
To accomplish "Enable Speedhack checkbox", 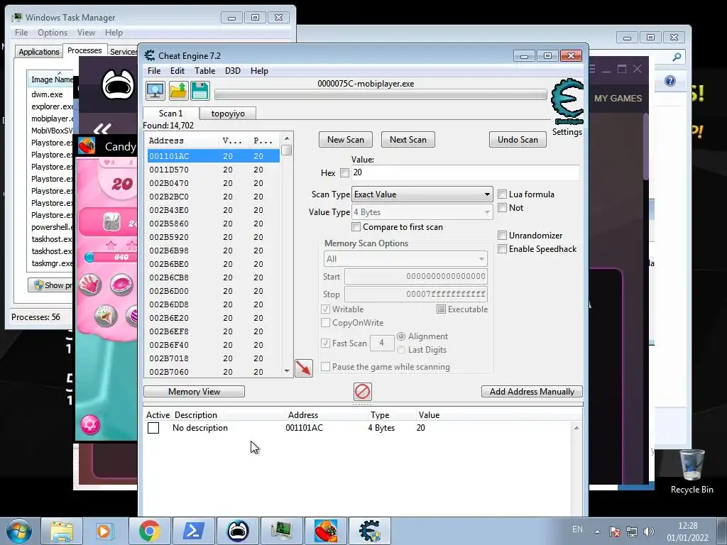I will [x=502, y=249].
